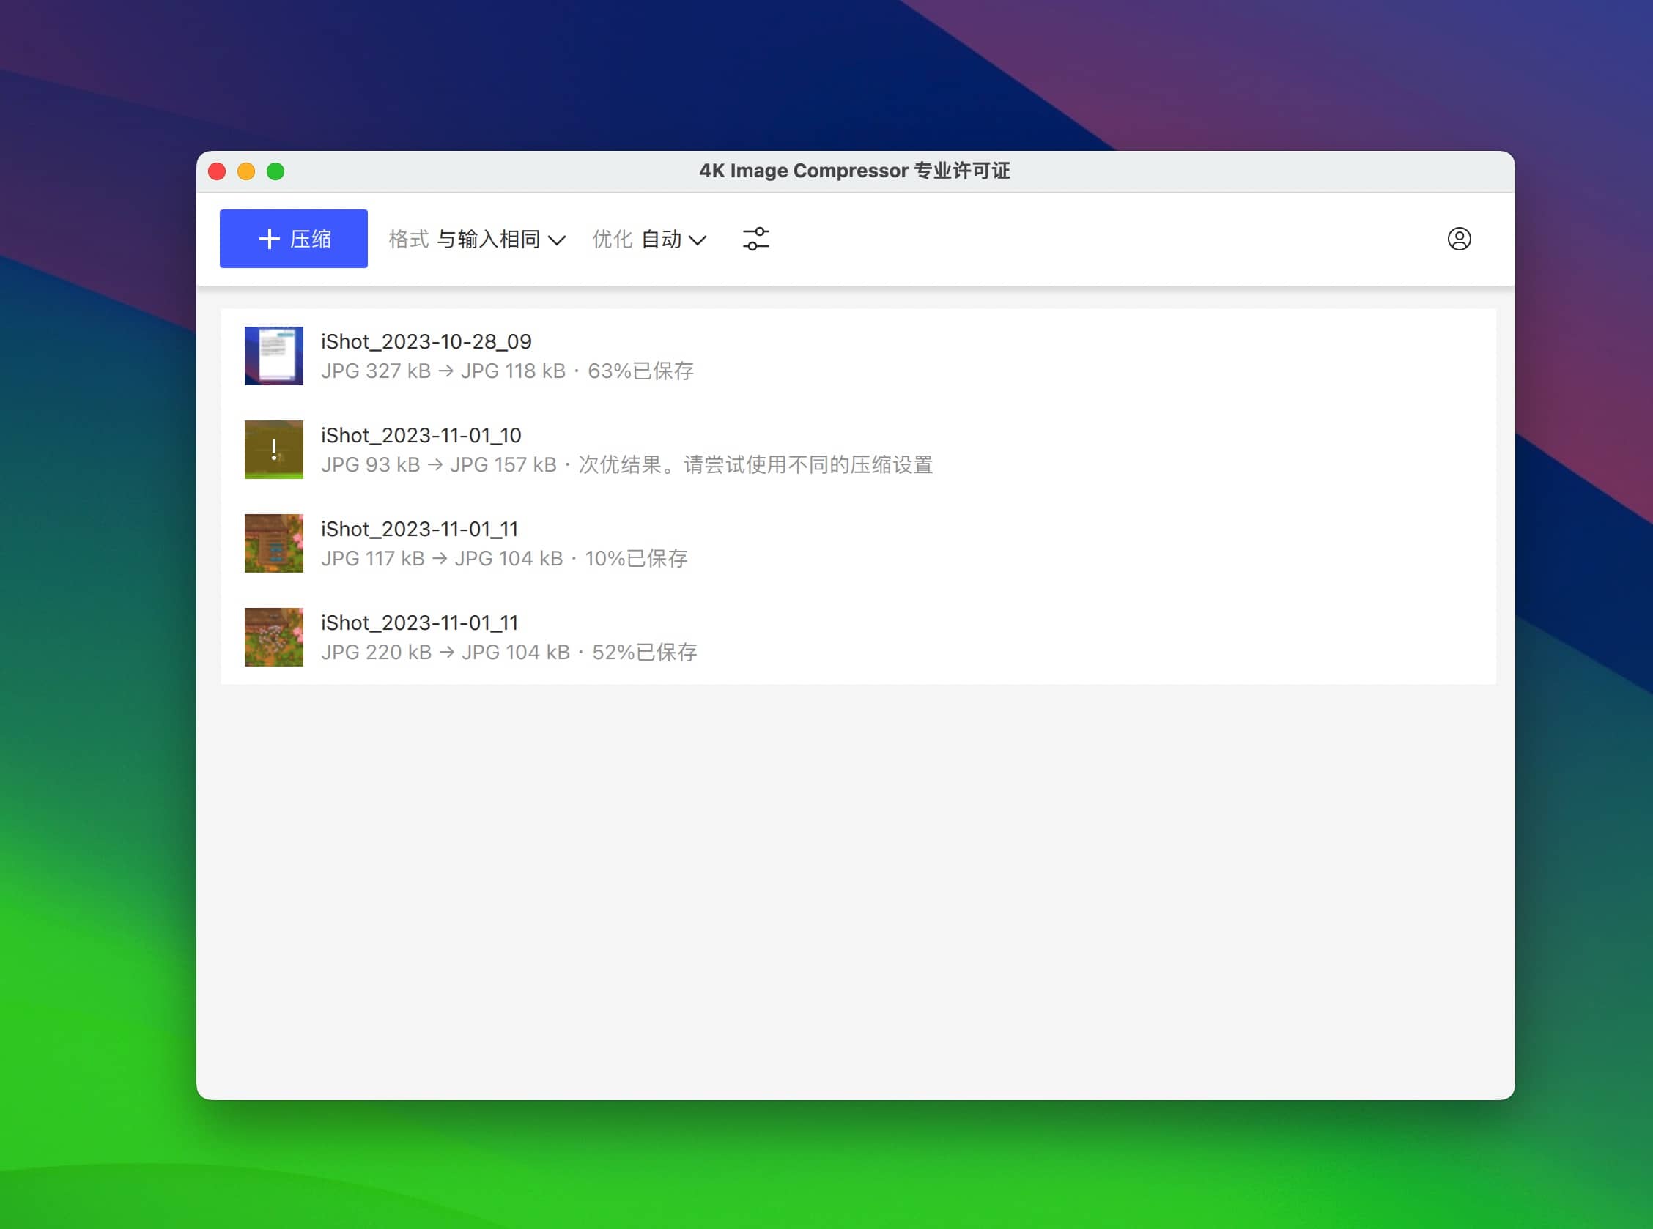
Task: Open the user account icon
Action: [x=1459, y=239]
